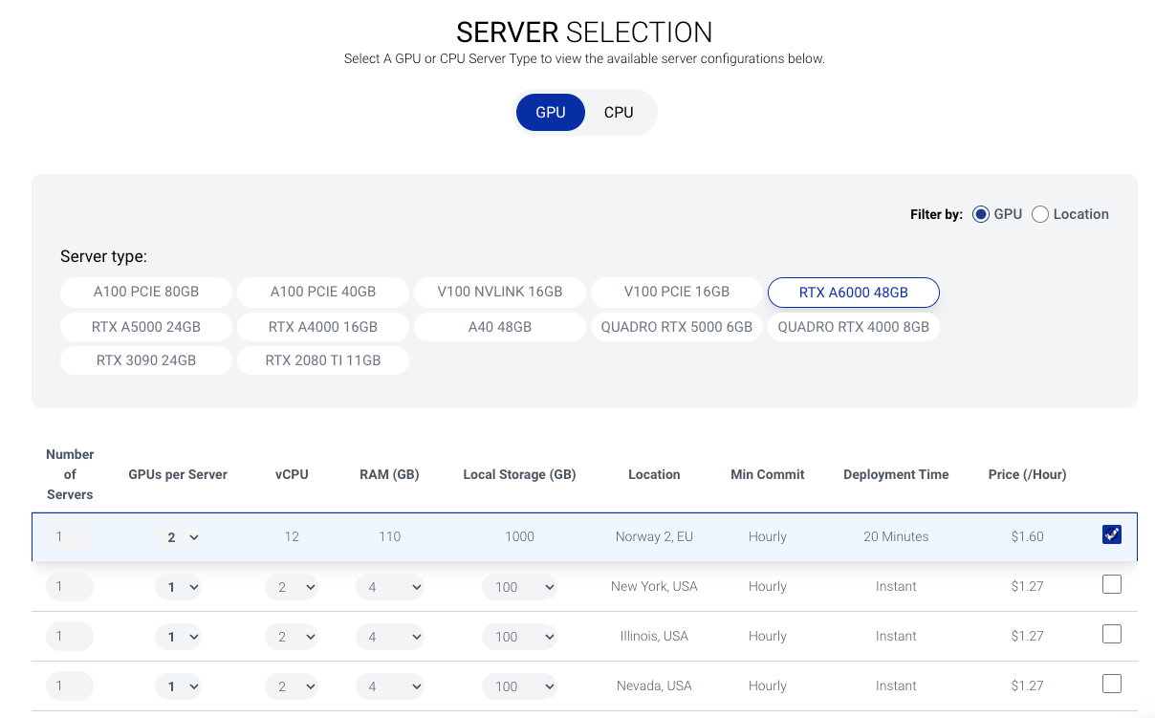Viewport: 1155px width, 718px height.
Task: Select the GPU server tab
Action: [x=550, y=112]
